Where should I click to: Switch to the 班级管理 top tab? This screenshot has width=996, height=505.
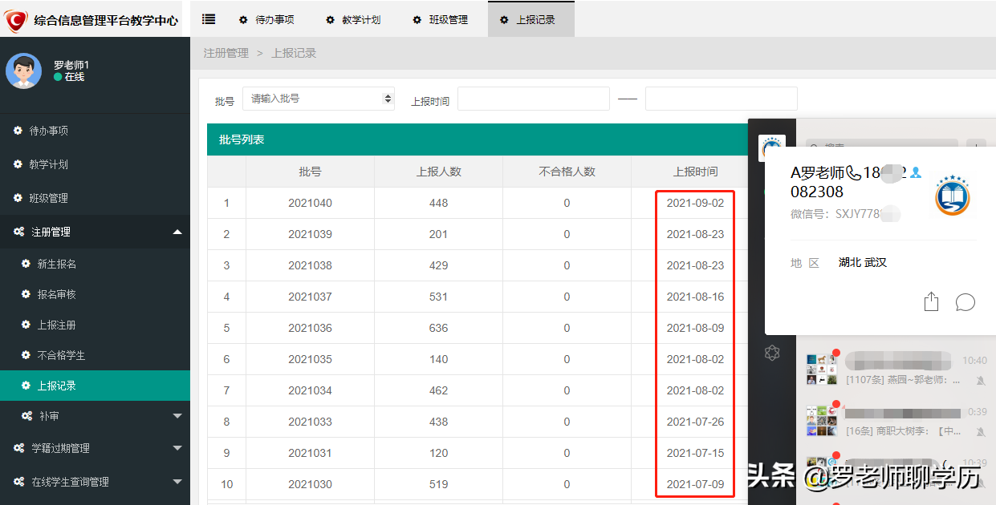441,19
